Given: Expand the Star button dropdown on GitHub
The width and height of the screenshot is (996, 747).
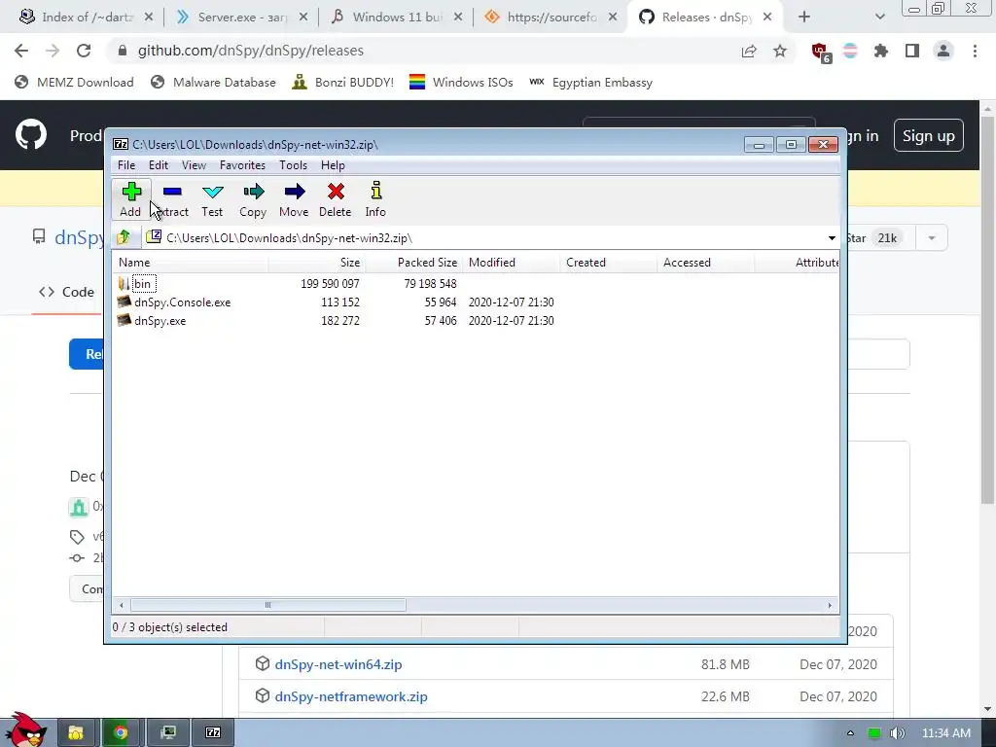Looking at the screenshot, I should click(x=932, y=238).
